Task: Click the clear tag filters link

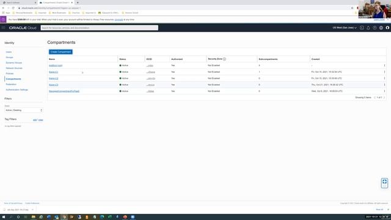Action: (41, 120)
